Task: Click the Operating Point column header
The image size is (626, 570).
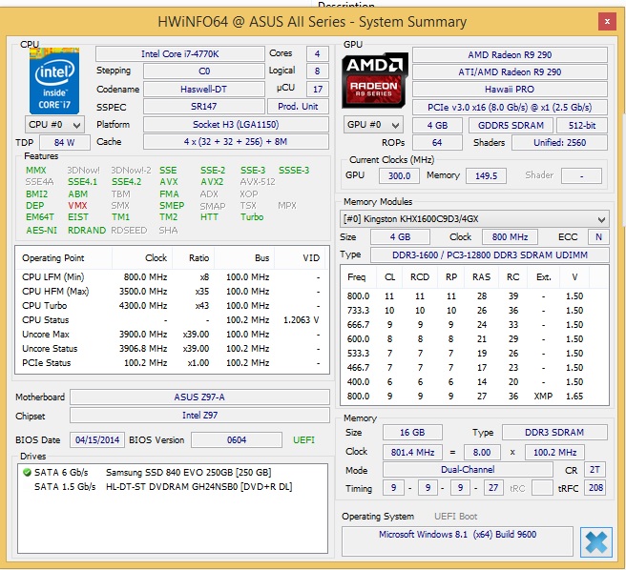Action: [x=64, y=258]
